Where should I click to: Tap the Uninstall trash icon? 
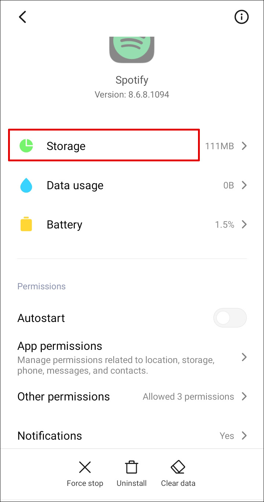(132, 467)
